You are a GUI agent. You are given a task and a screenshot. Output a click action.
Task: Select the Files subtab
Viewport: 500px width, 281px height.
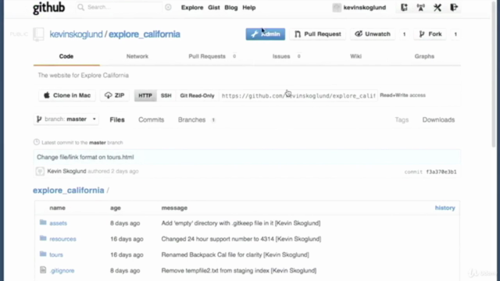[x=117, y=119]
